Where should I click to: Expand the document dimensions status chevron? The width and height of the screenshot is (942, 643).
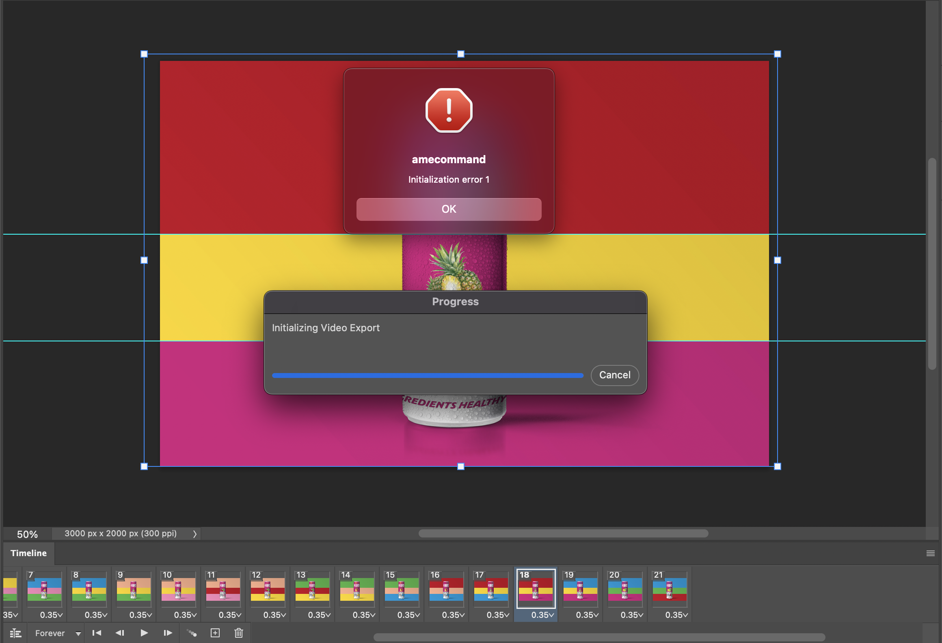194,533
